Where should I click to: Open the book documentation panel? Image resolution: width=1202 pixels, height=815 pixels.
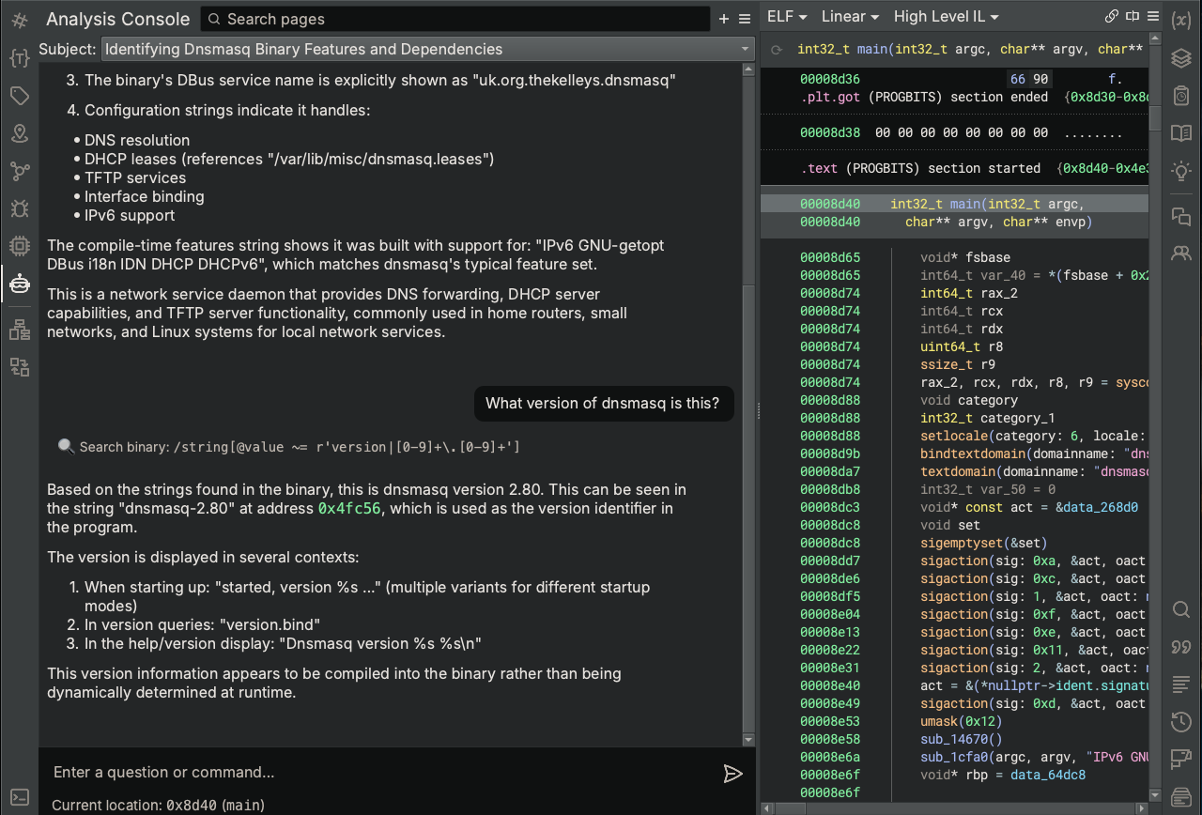(1181, 133)
